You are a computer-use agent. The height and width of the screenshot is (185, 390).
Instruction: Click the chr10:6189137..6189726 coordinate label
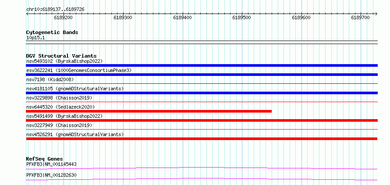55,10
